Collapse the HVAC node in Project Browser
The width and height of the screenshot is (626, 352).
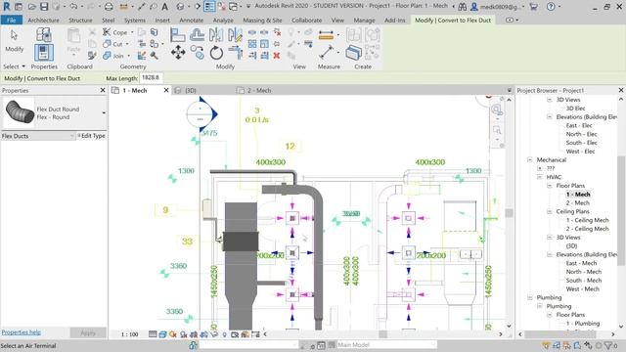click(x=539, y=177)
